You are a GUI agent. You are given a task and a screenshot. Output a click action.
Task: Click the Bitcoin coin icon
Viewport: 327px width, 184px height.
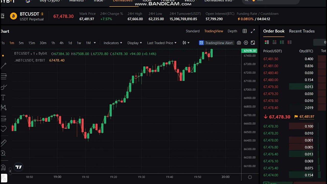point(13,16)
